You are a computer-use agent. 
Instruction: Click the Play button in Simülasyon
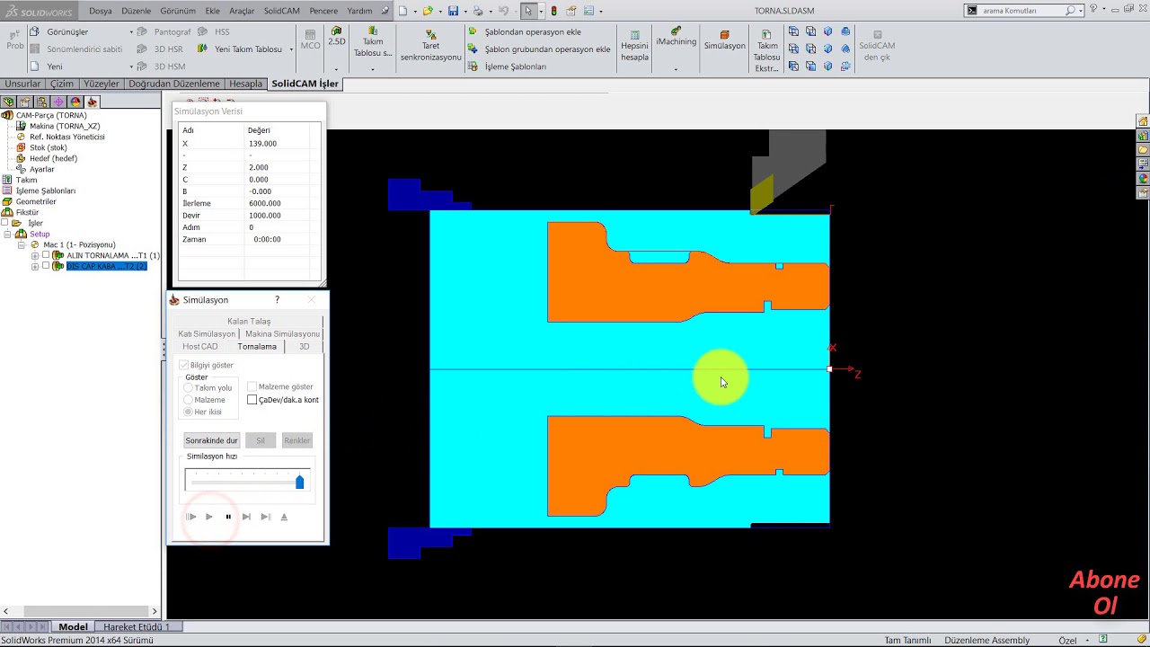click(x=209, y=517)
